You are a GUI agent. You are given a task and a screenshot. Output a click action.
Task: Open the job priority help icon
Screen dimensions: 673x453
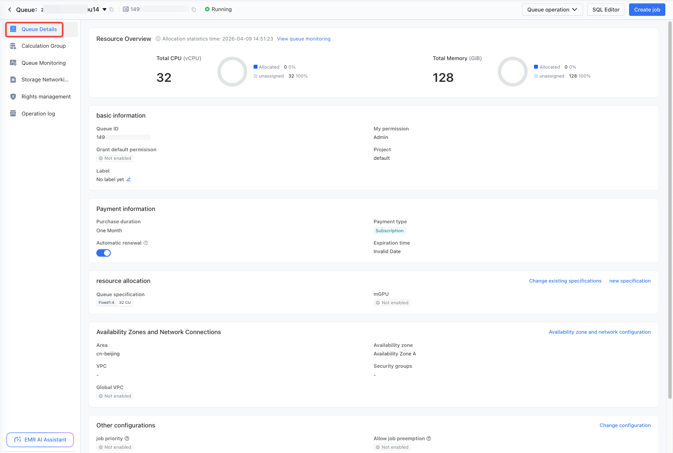click(x=127, y=439)
